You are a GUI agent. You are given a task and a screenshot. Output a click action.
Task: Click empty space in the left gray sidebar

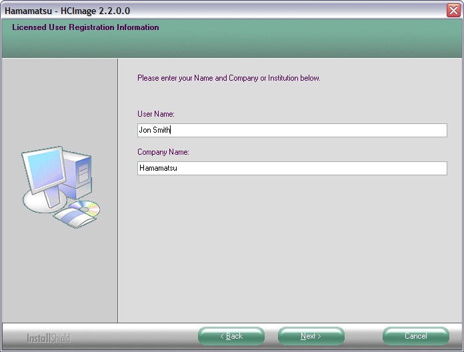click(59, 100)
